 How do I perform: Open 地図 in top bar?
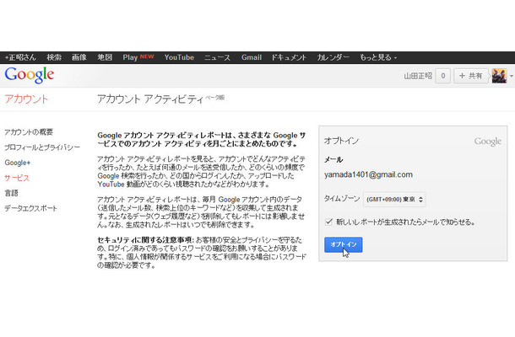point(105,57)
